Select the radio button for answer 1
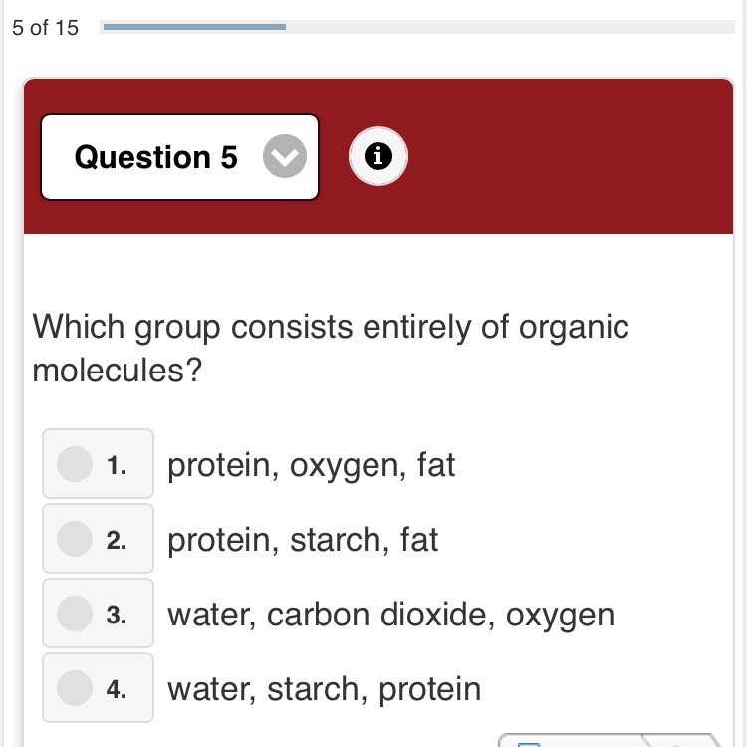Image resolution: width=747 pixels, height=747 pixels. [x=75, y=464]
